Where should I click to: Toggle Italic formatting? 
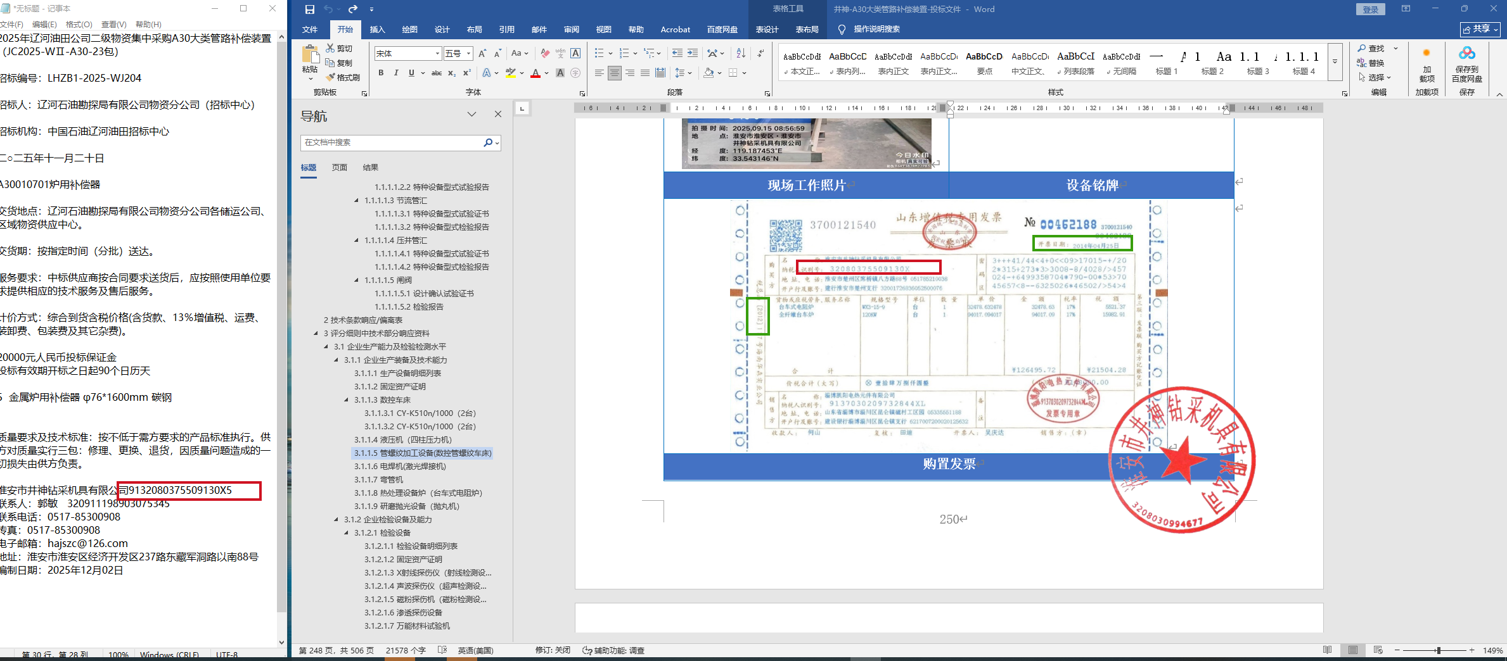coord(396,73)
